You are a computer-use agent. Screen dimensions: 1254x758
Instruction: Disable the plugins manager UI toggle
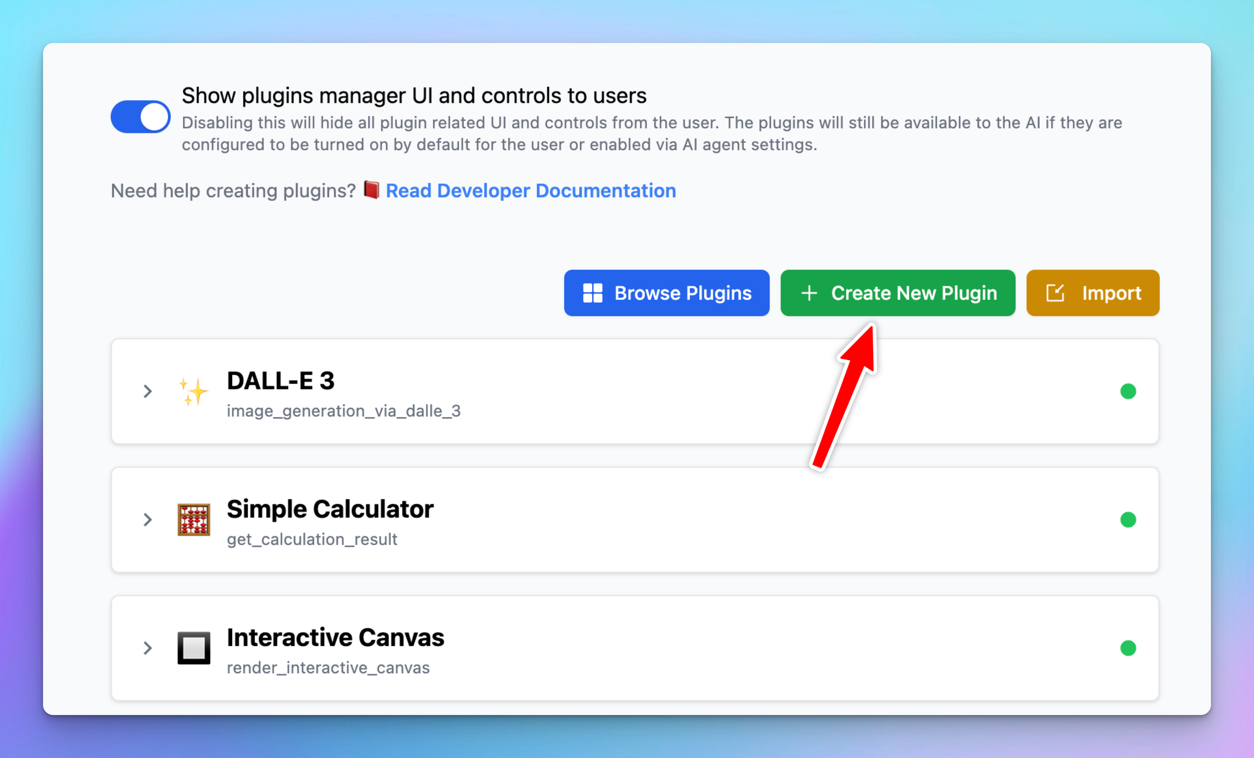pos(140,116)
